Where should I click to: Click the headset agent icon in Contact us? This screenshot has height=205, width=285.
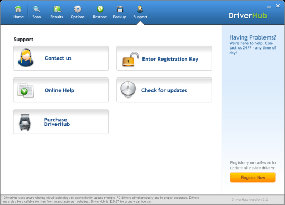click(x=26, y=57)
